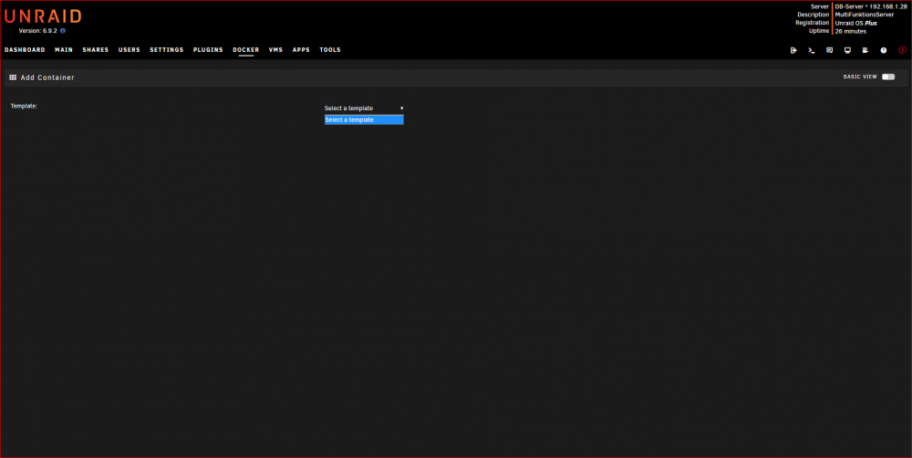The width and height of the screenshot is (912, 458).
Task: Click the Unraid OS Plus registration text
Action: 855,24
